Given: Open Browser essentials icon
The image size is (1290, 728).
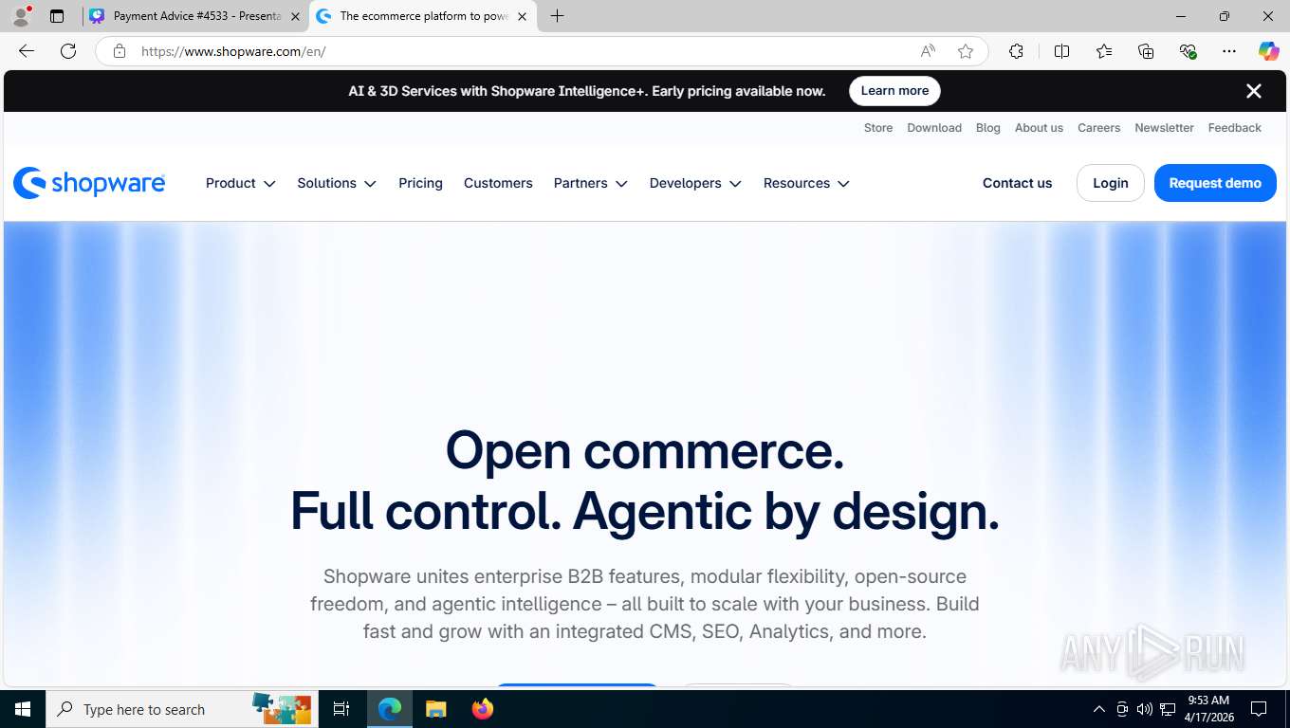Looking at the screenshot, I should (x=1188, y=51).
